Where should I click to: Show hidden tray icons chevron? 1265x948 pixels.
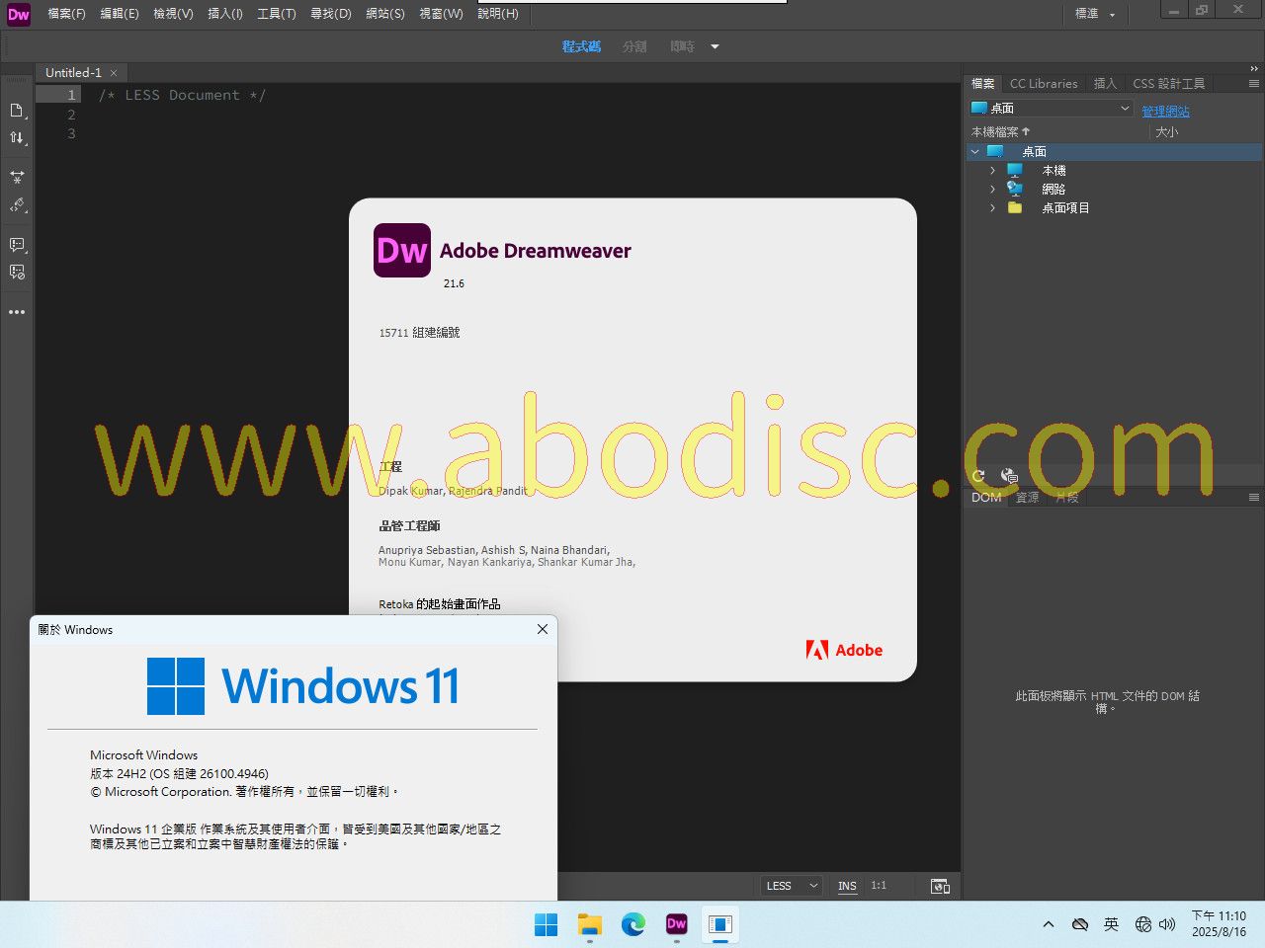click(x=1049, y=924)
